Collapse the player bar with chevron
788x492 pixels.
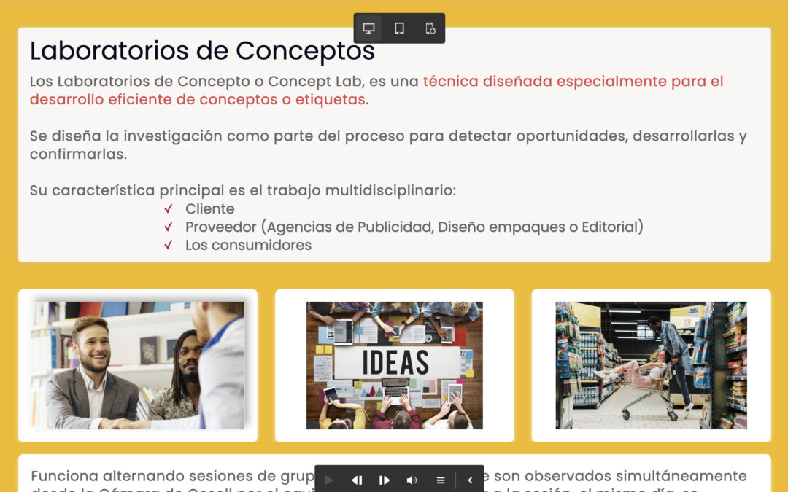tap(470, 480)
